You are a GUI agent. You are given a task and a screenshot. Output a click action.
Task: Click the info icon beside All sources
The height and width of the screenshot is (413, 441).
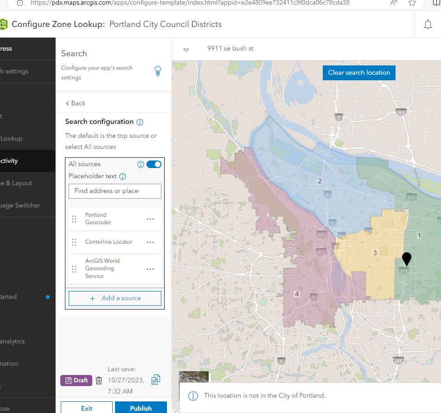pyautogui.click(x=141, y=164)
